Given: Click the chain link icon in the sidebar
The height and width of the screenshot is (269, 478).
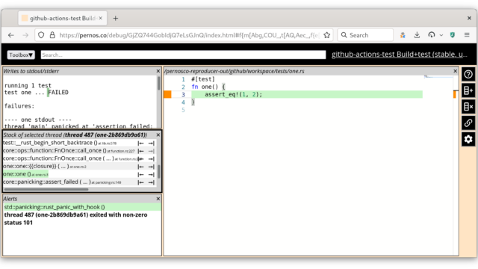Looking at the screenshot, I should (468, 123).
